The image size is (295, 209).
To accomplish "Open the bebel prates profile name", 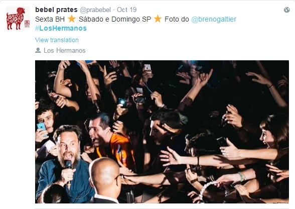I will point(56,10).
